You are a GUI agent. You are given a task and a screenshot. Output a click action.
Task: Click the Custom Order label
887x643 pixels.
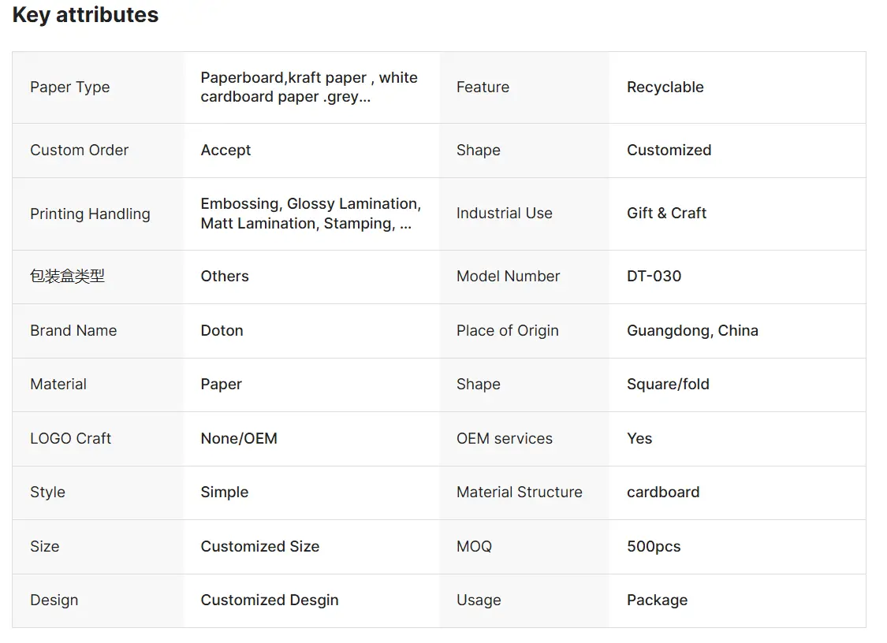pyautogui.click(x=79, y=150)
